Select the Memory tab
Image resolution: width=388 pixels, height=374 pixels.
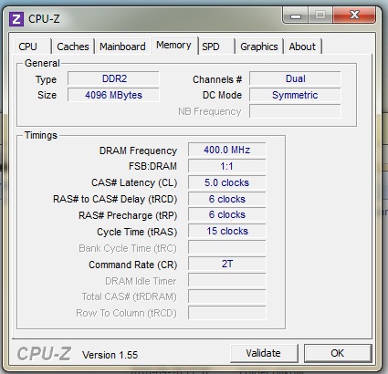click(x=173, y=46)
